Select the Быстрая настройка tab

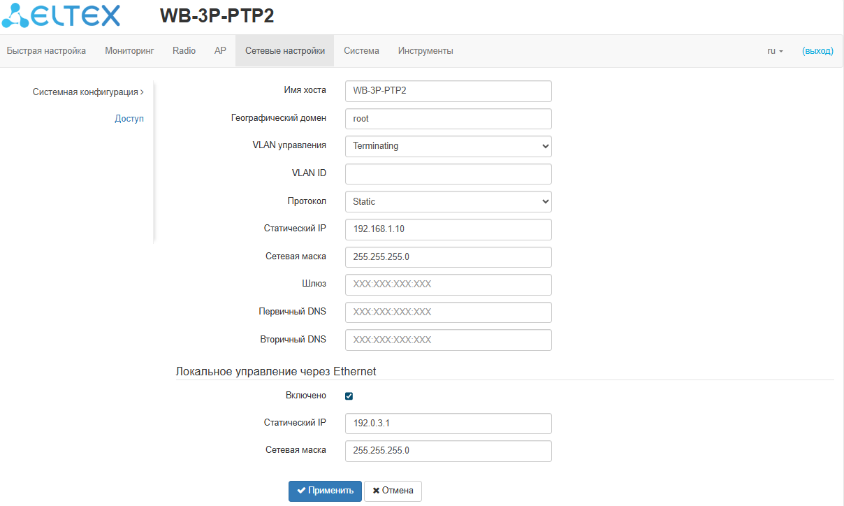(46, 51)
